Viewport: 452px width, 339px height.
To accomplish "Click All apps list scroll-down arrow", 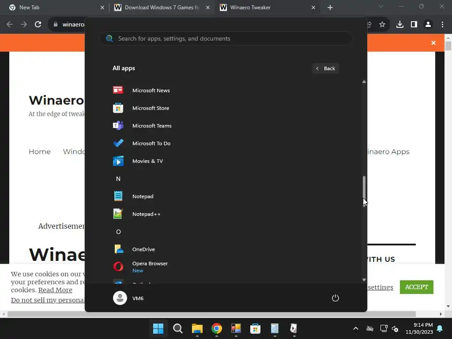I will click(x=364, y=279).
